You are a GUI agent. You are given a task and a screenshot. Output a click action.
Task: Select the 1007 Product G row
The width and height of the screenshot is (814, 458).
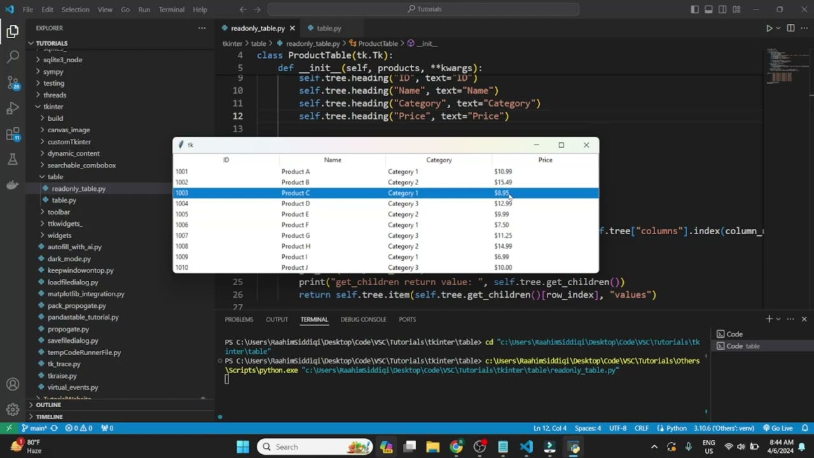(385, 235)
